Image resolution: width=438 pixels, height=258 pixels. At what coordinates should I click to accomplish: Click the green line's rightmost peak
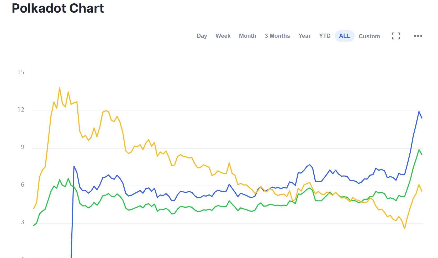point(419,150)
